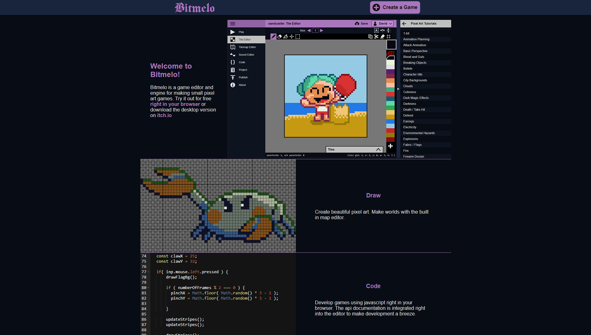Open the Blood and Guts tutorial

pos(426,57)
